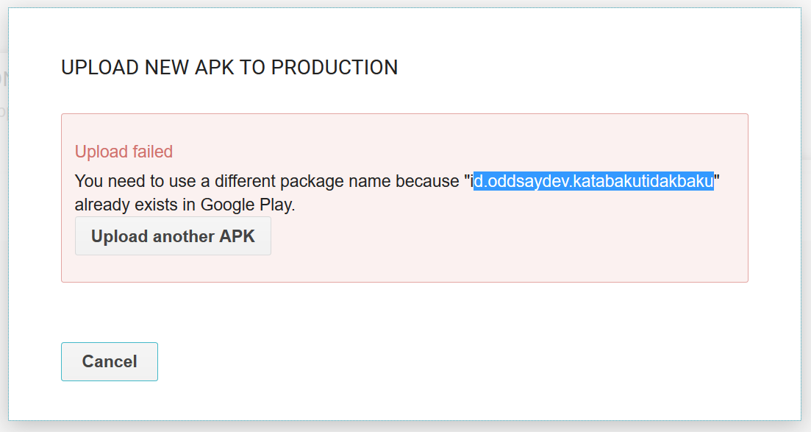Click the "Upload failed" heading
The image size is (811, 432).
coord(124,152)
